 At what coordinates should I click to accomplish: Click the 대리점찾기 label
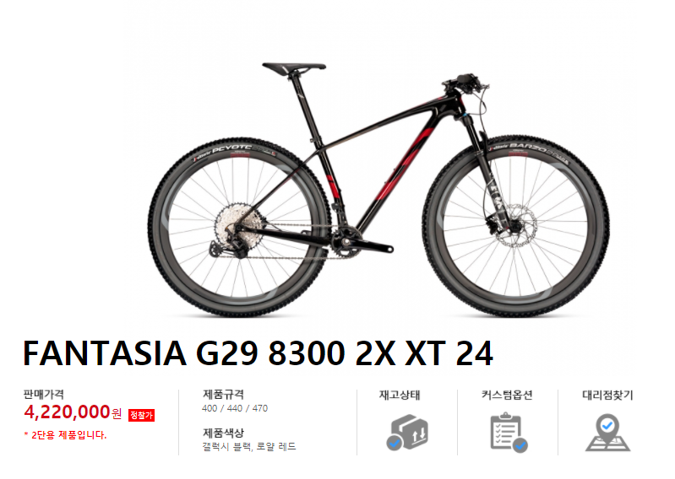coord(607,395)
